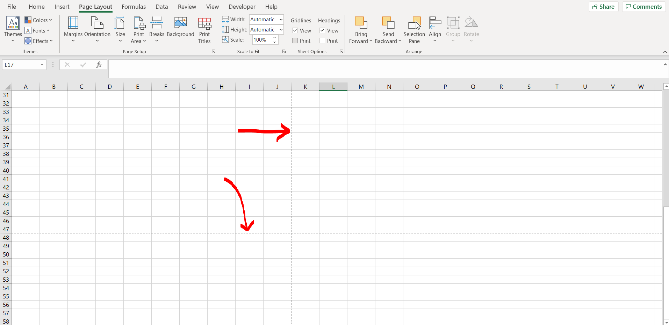Open the Review ribbon tab
This screenshot has width=669, height=325.
click(x=187, y=6)
